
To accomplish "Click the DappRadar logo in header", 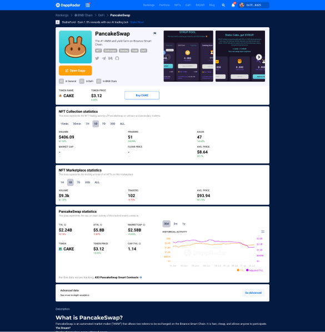I will coord(68,5).
